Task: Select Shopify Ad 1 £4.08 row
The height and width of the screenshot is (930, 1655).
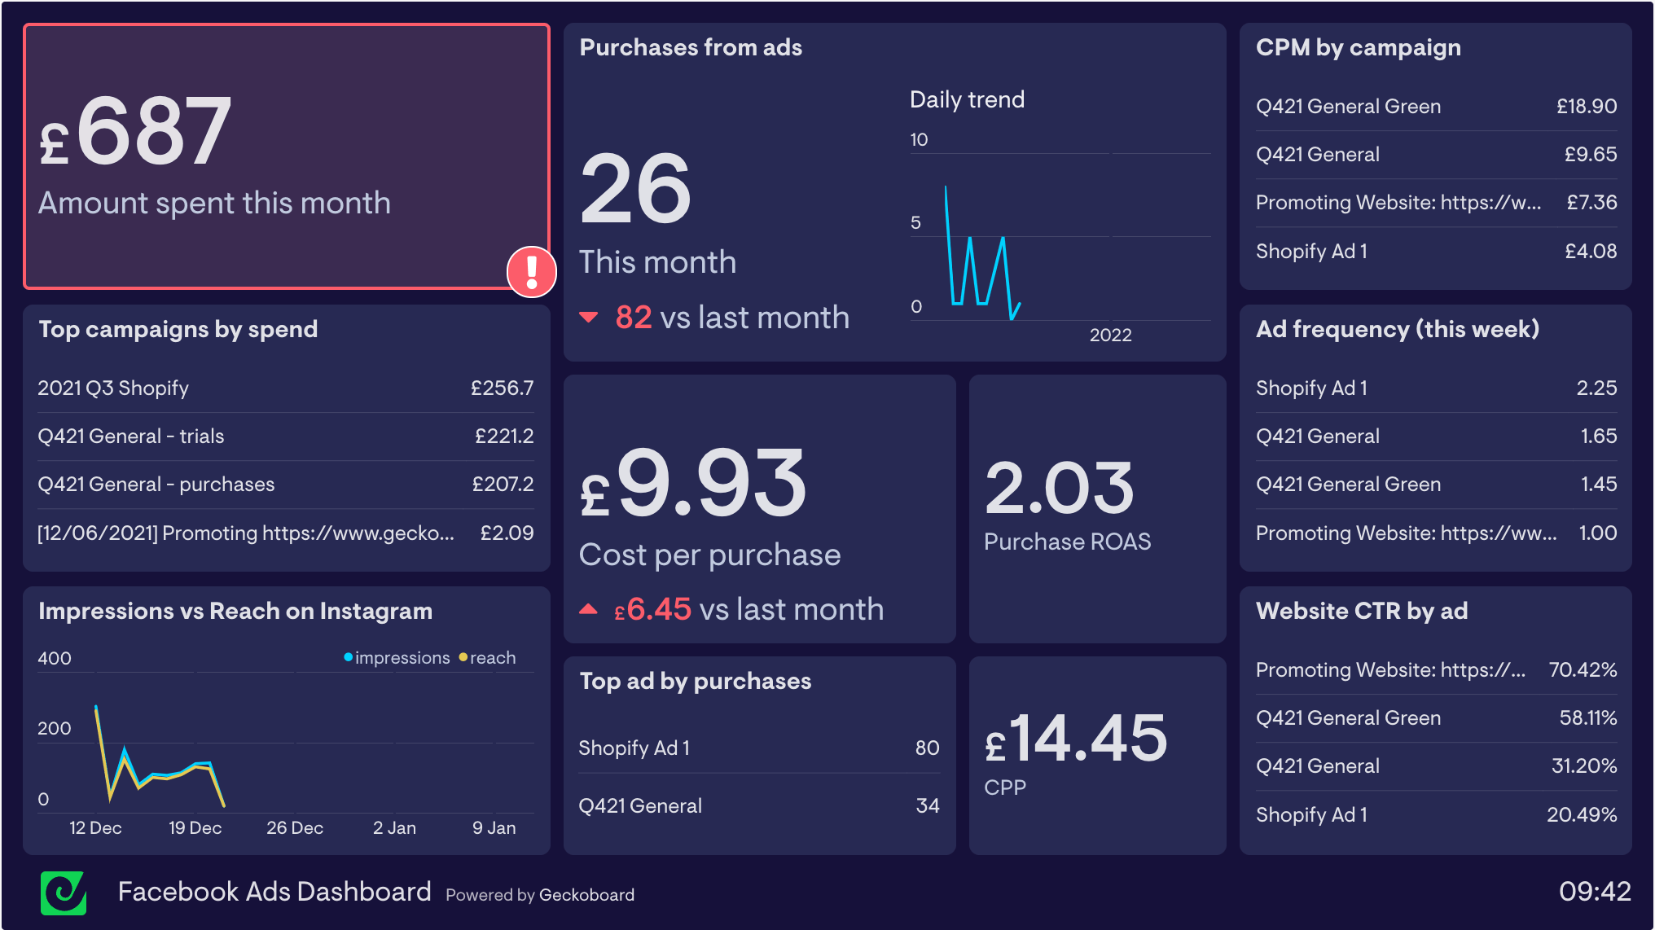Action: click(1436, 251)
